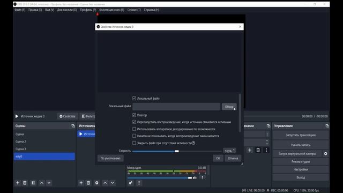Click Начать запись button

(x=301, y=145)
